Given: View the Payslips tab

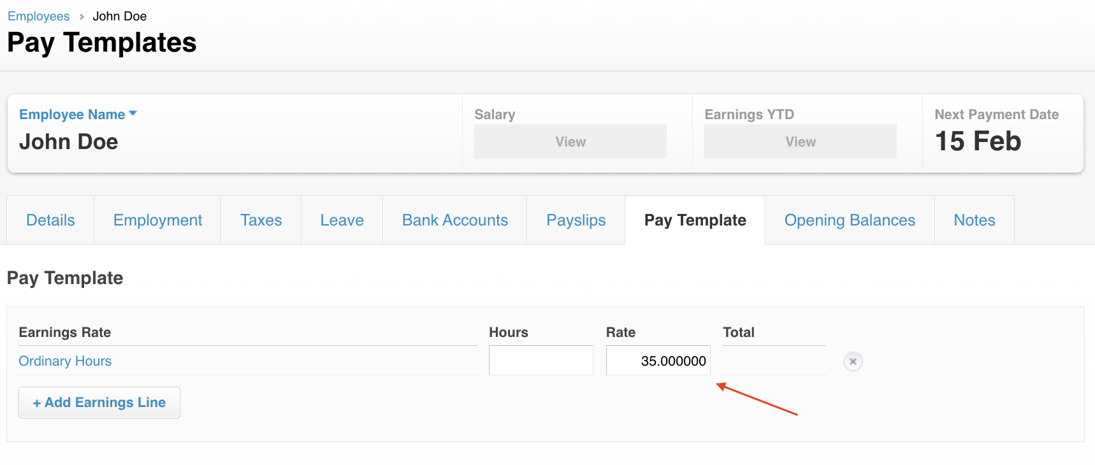Looking at the screenshot, I should pyautogui.click(x=576, y=220).
